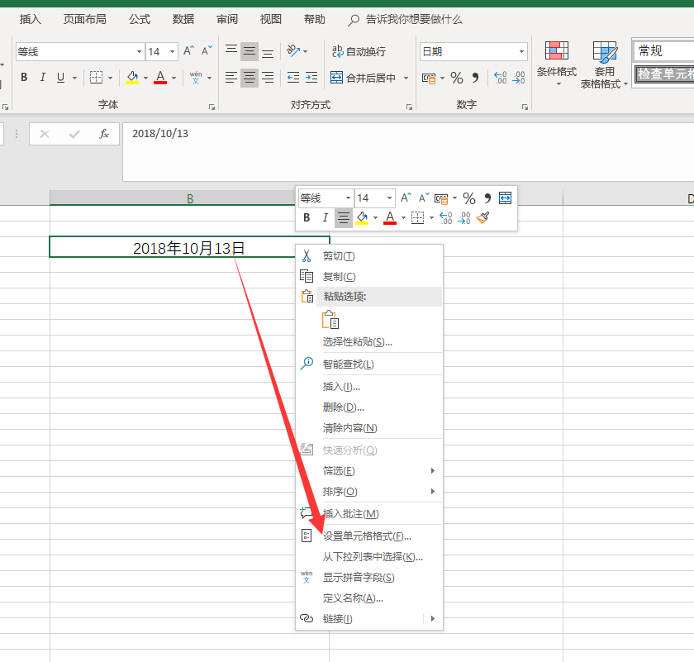
Task: Open the 公式 ribbon tab
Action: (140, 20)
